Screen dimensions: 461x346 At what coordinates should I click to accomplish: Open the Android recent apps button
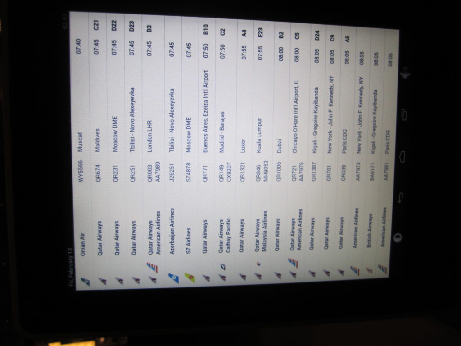pos(404,115)
